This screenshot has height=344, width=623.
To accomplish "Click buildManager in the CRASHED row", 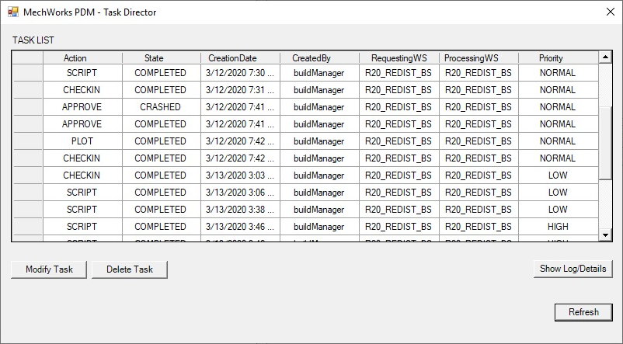I will [319, 107].
